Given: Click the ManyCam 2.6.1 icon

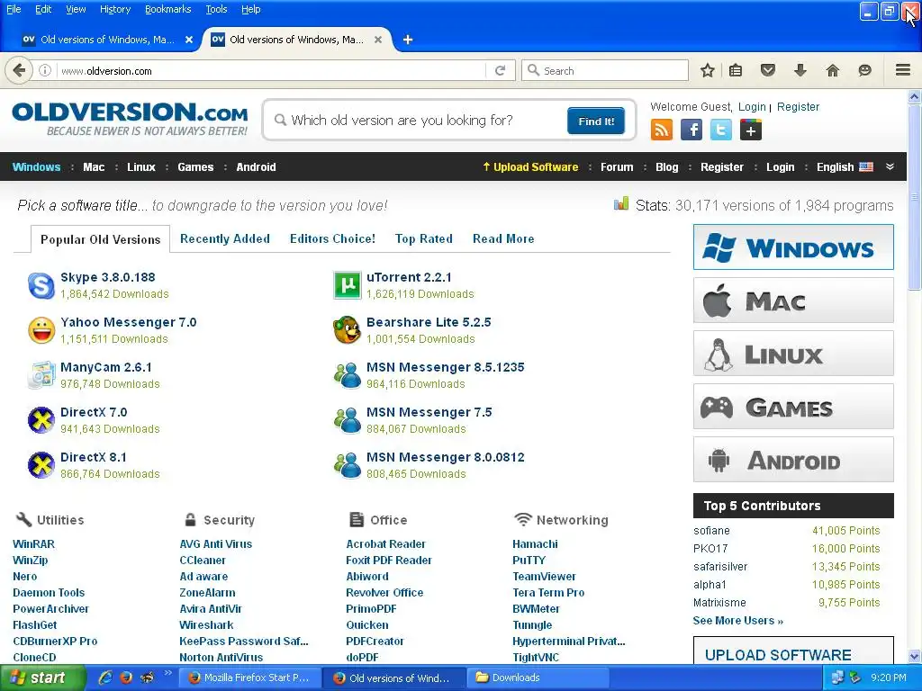Looking at the screenshot, I should [41, 375].
